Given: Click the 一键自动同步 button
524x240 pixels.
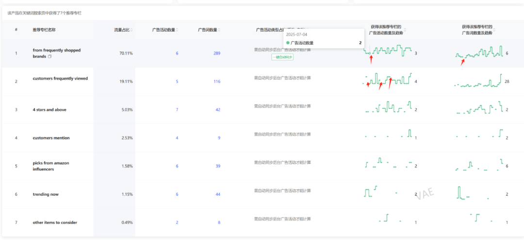Looking at the screenshot, I should click(282, 57).
